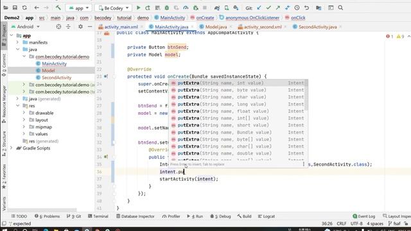Expand the manifests folder
Screen dimensions: 411x231
(17, 42)
